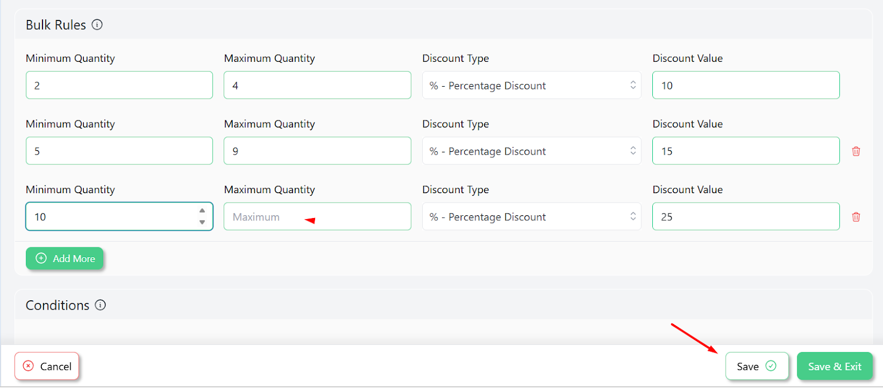Click the Add More button
Screen dimensions: 883x388
tap(65, 258)
